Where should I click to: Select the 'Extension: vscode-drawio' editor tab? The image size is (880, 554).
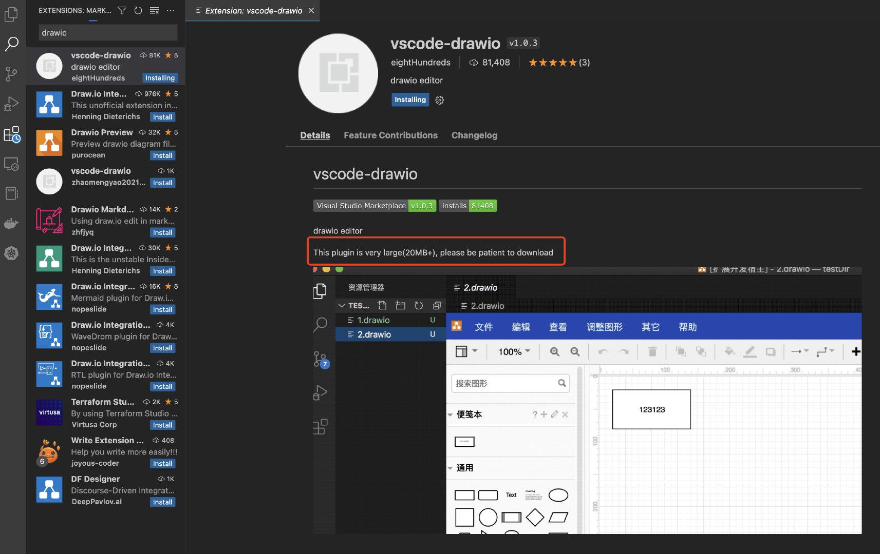point(253,10)
